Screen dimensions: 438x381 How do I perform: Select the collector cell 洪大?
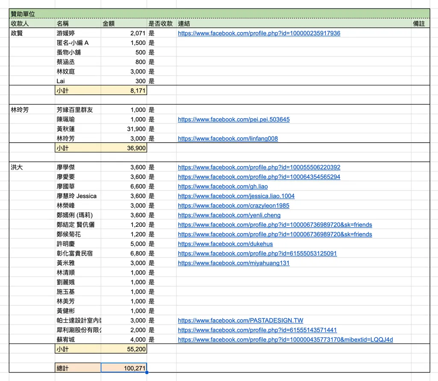tap(32, 167)
